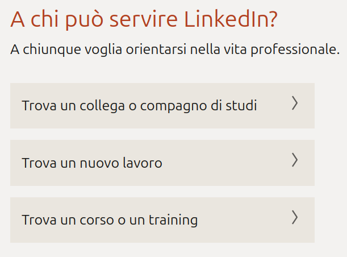Open 'Trova un collega o compagno di studi'
Image resolution: width=347 pixels, height=257 pixels.
point(139,106)
